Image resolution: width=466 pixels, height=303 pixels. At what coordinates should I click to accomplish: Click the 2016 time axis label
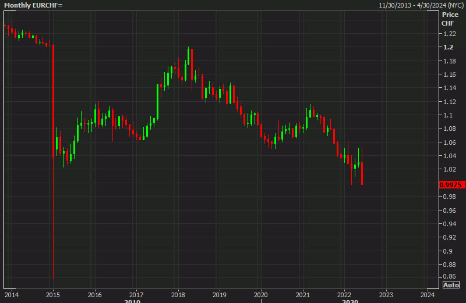point(95,295)
